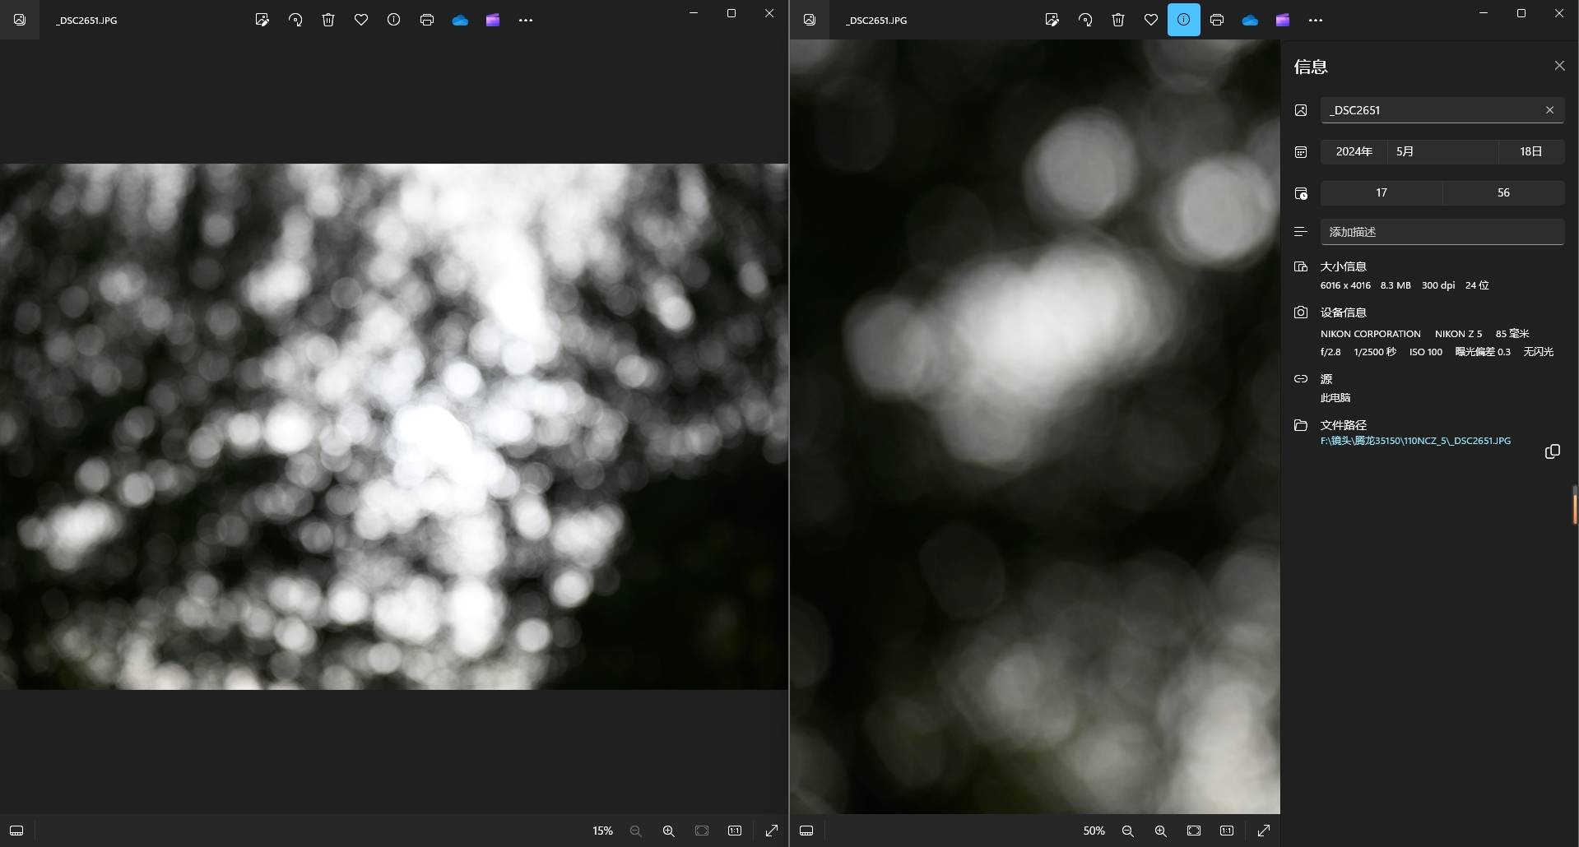Screen dimensions: 1579x847
Task: Hide info panel via highlighted blue info button
Action: (1183, 20)
